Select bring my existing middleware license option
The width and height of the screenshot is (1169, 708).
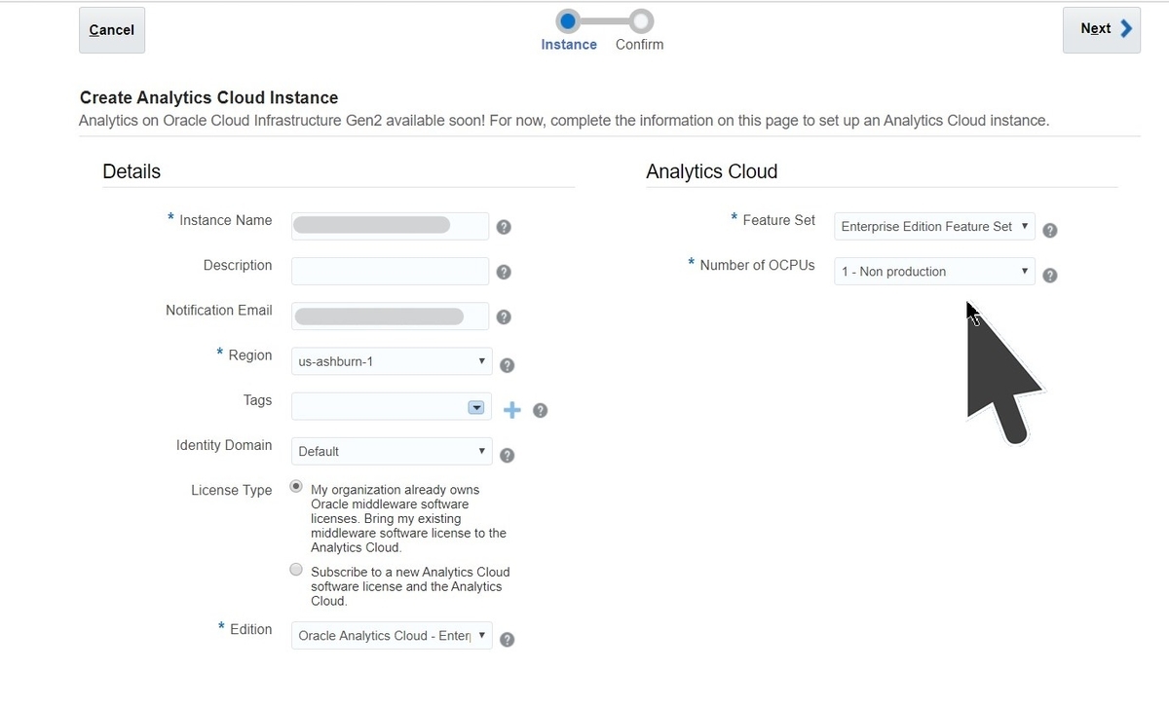[x=296, y=487]
